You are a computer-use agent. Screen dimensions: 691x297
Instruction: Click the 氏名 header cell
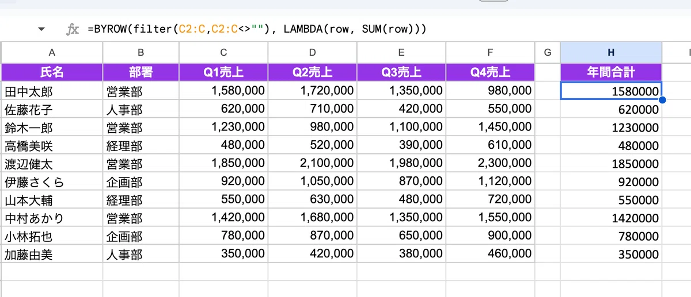coord(52,72)
